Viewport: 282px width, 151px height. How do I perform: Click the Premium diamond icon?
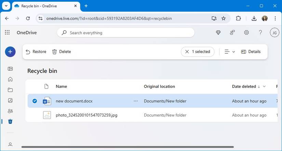pos(218,32)
